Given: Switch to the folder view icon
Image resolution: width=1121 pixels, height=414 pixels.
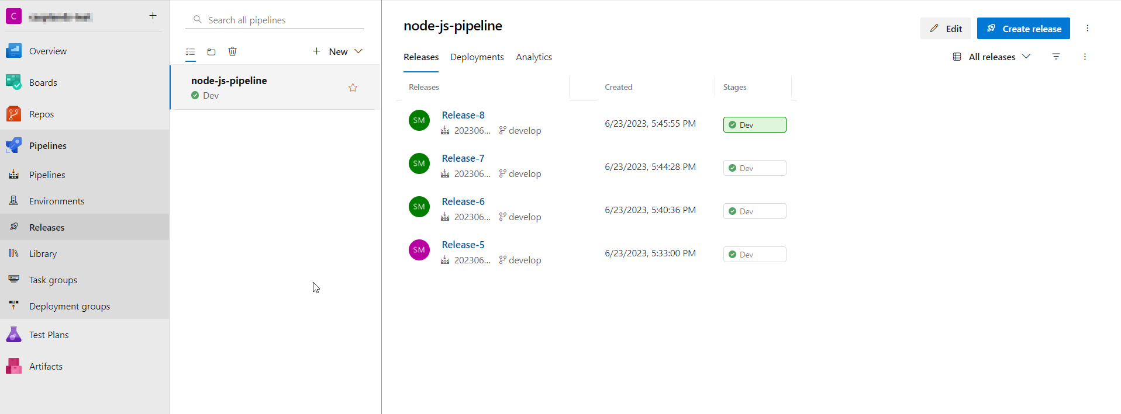Looking at the screenshot, I should (x=212, y=52).
